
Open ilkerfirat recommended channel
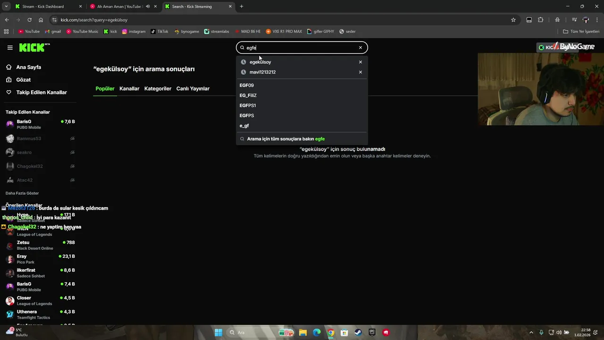coord(40,273)
